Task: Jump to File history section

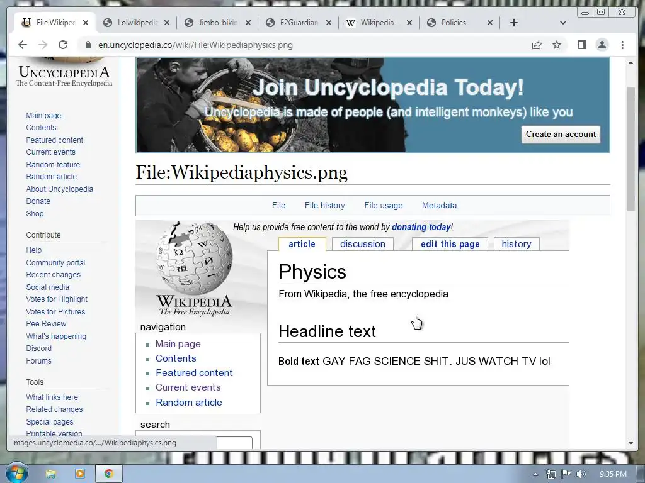Action: click(324, 206)
